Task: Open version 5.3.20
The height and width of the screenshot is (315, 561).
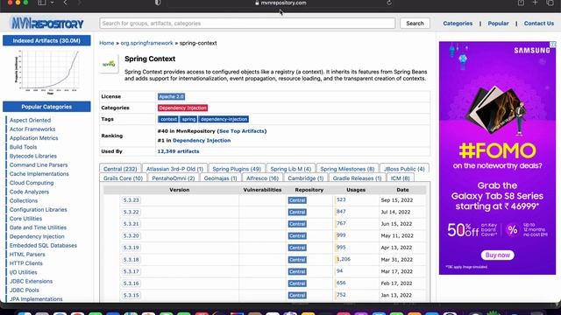Action: click(131, 235)
